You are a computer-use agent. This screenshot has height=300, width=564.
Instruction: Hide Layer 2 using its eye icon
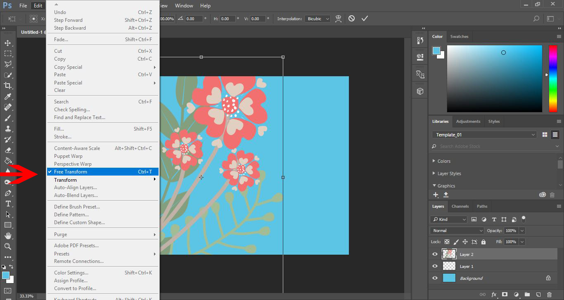point(435,254)
